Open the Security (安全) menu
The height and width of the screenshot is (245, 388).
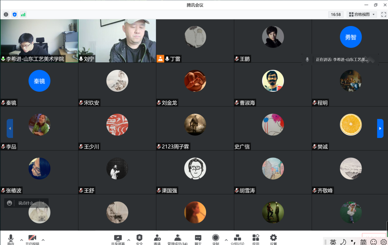(x=139, y=238)
